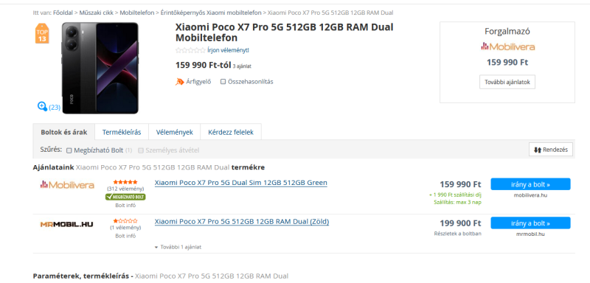Screen dimensions: 590x283
Task: Click the Poco X7 Pro product photo
Action: click(x=100, y=68)
